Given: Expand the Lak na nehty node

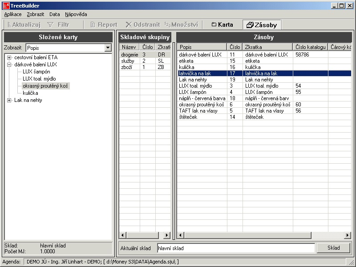Looking at the screenshot, I should pos(9,100).
